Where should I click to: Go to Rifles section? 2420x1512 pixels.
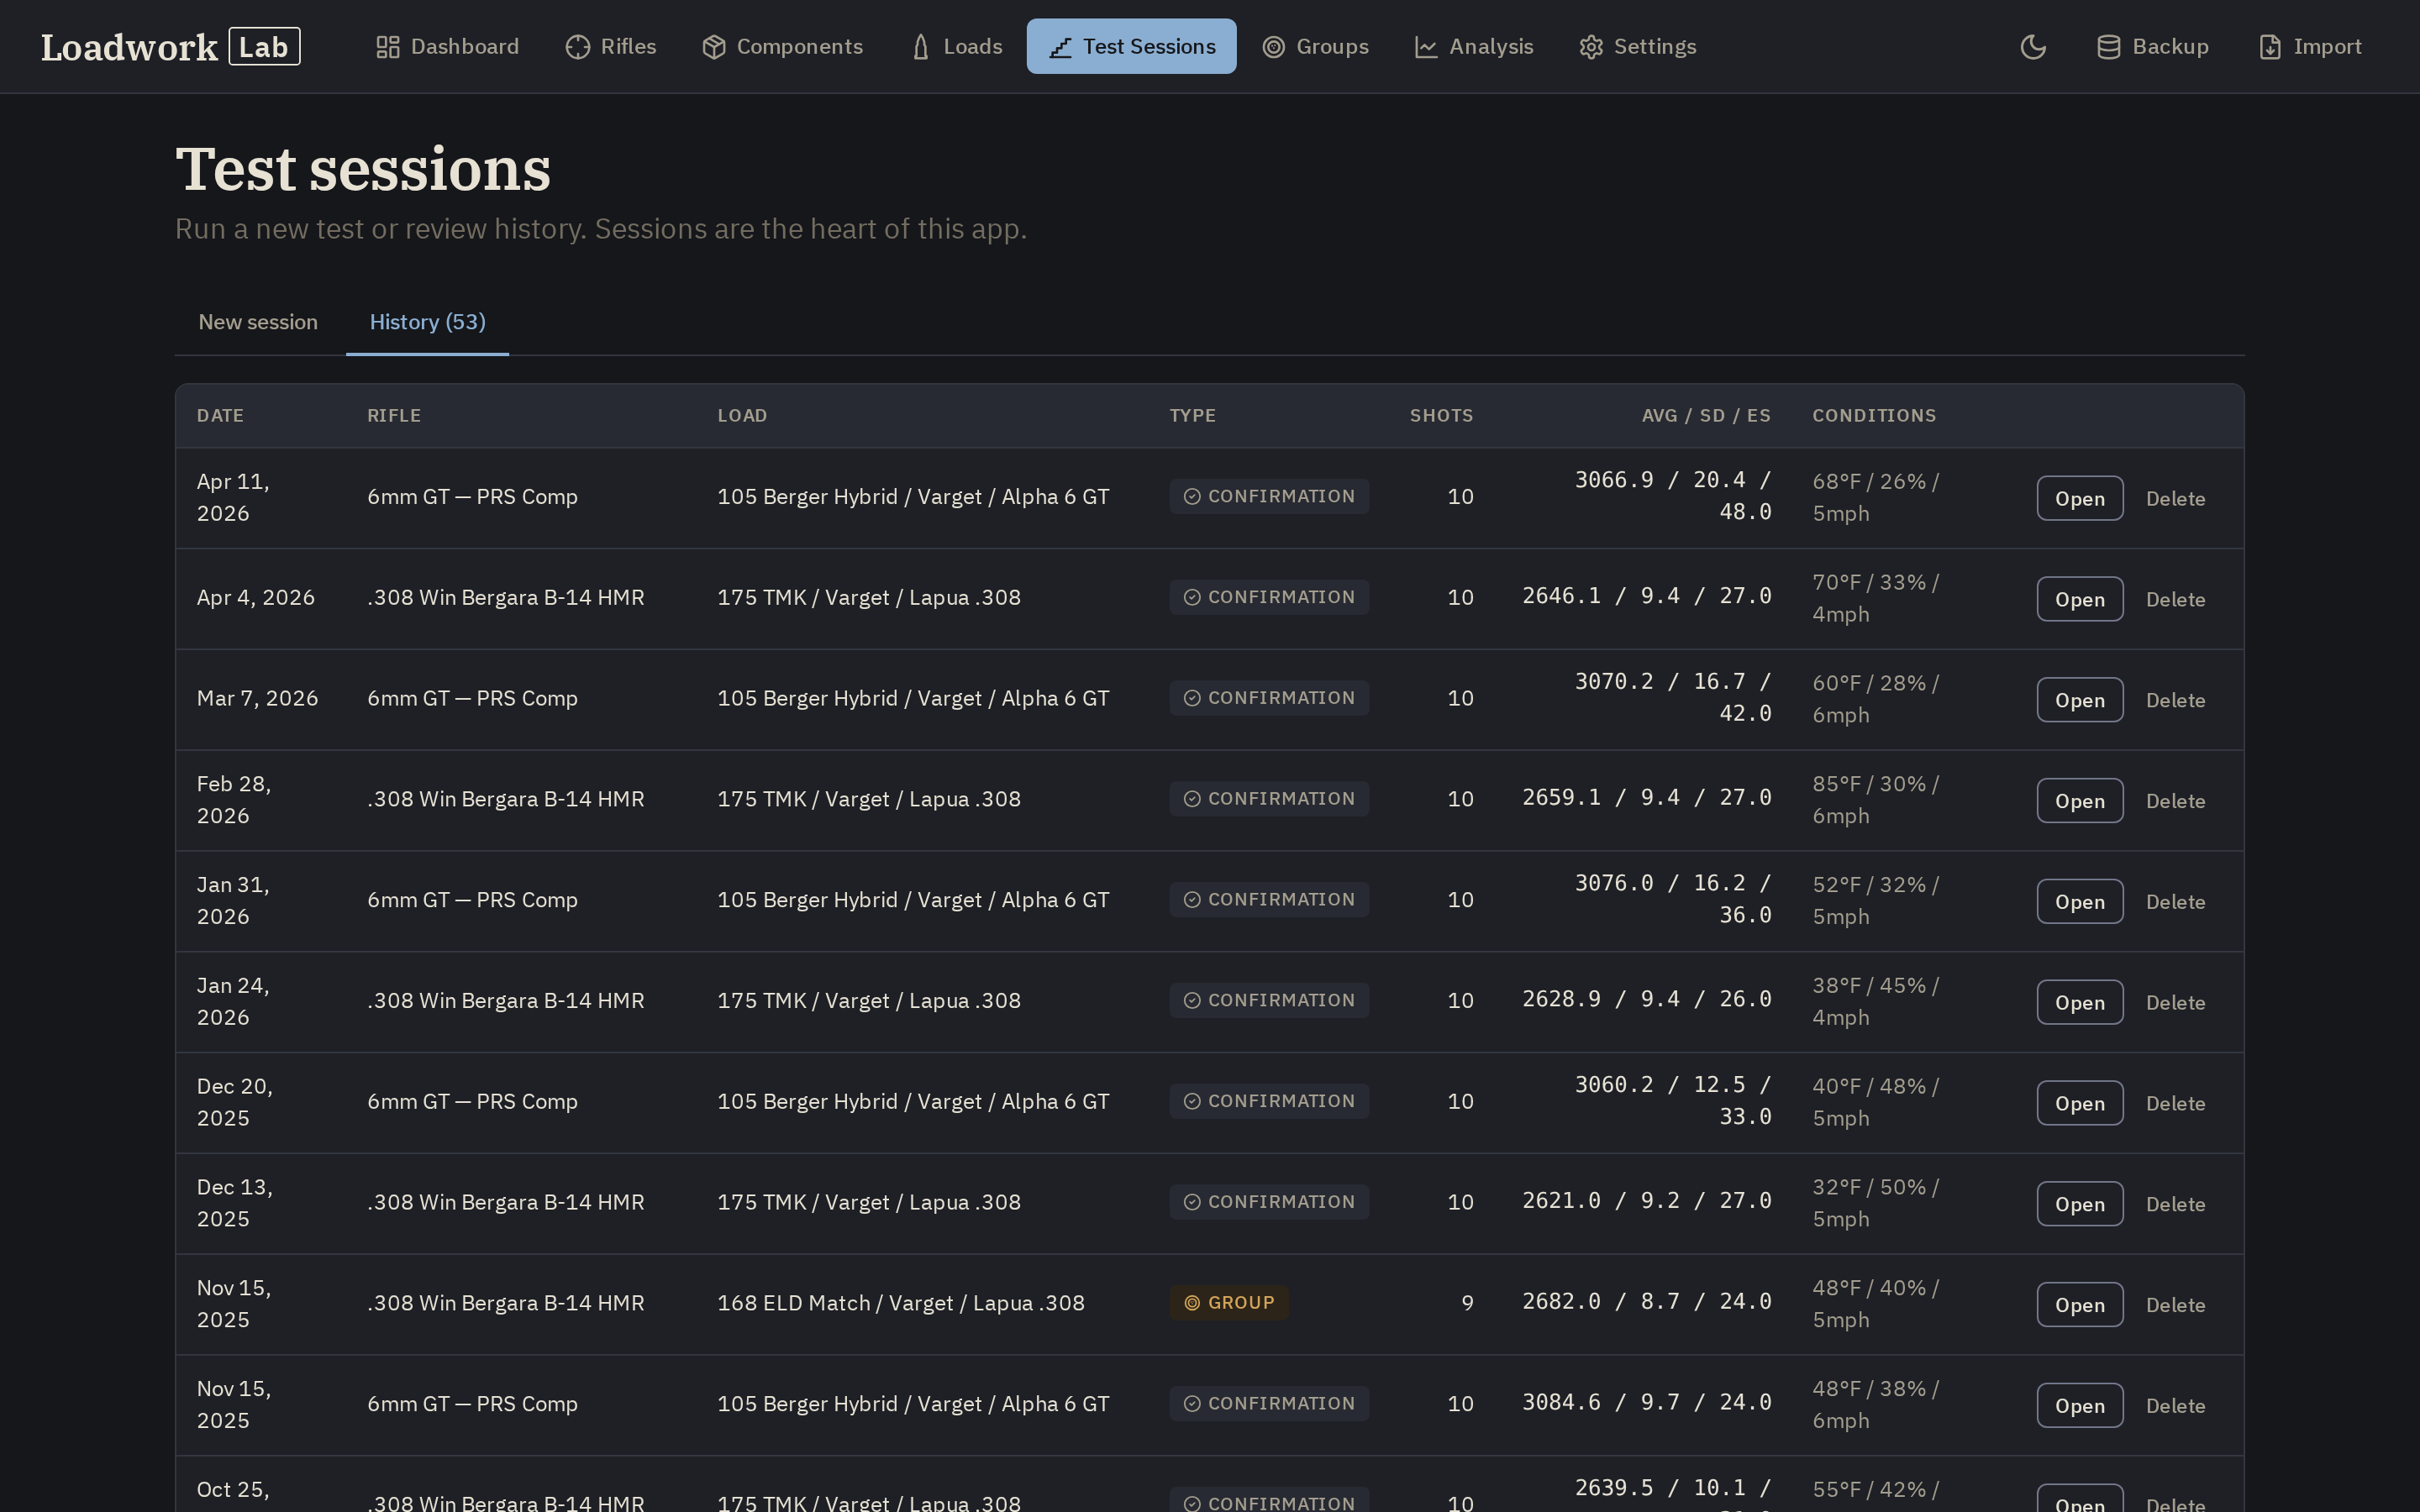coord(611,47)
